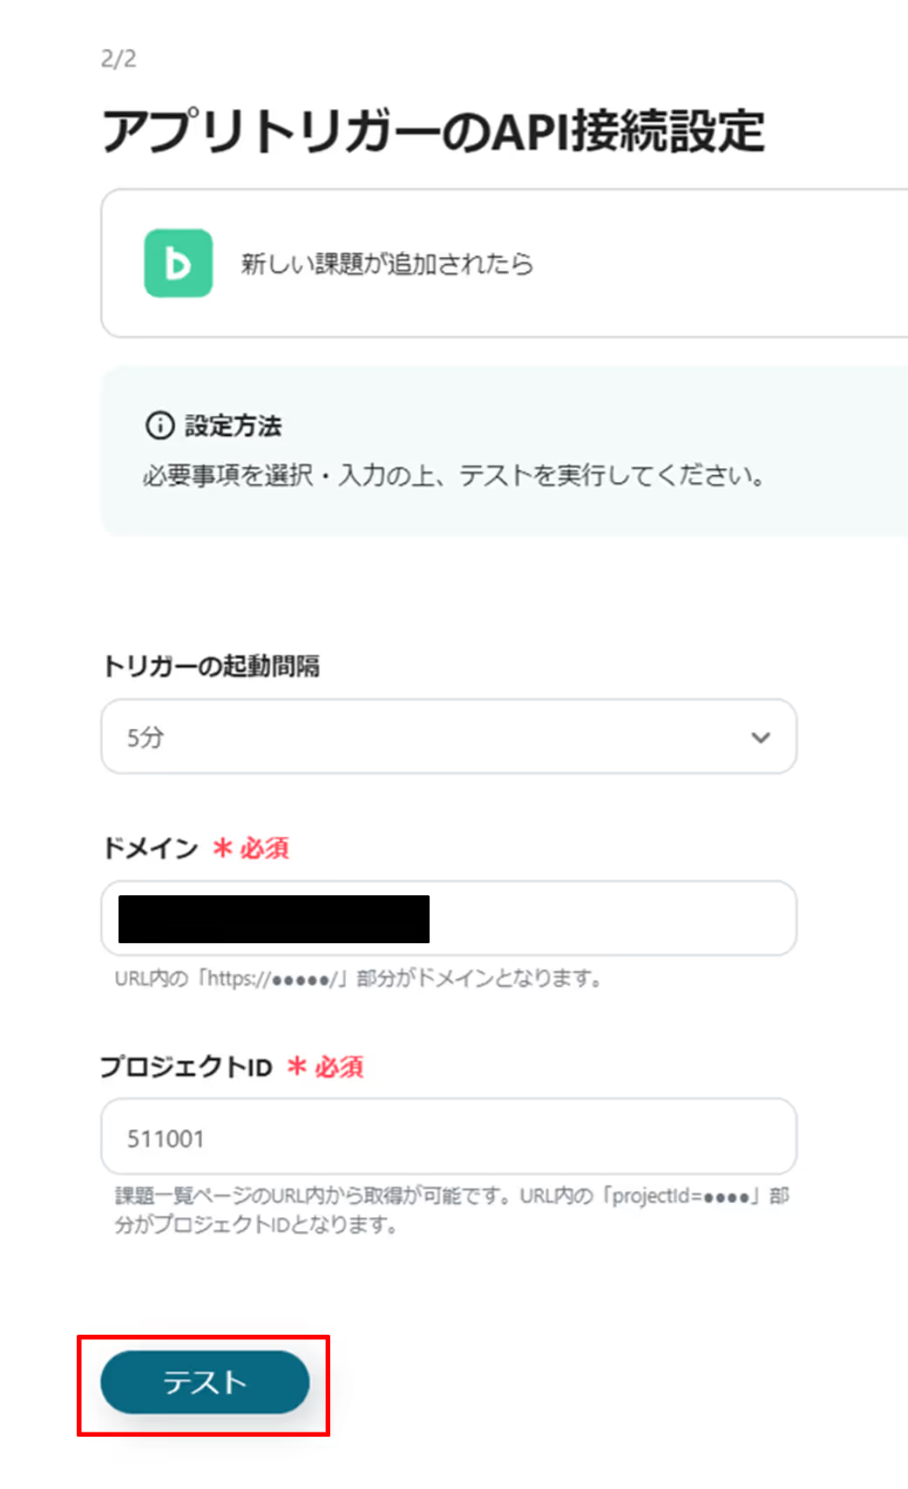The width and height of the screenshot is (908, 1489).
Task: Click the プロジェクトID field containing 511001
Action: point(449,1136)
